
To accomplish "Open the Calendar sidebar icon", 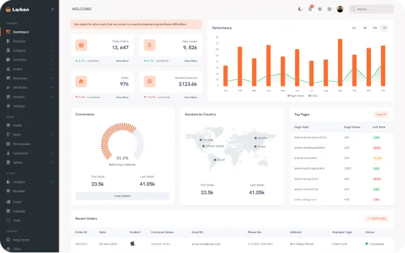I will 8,211.
